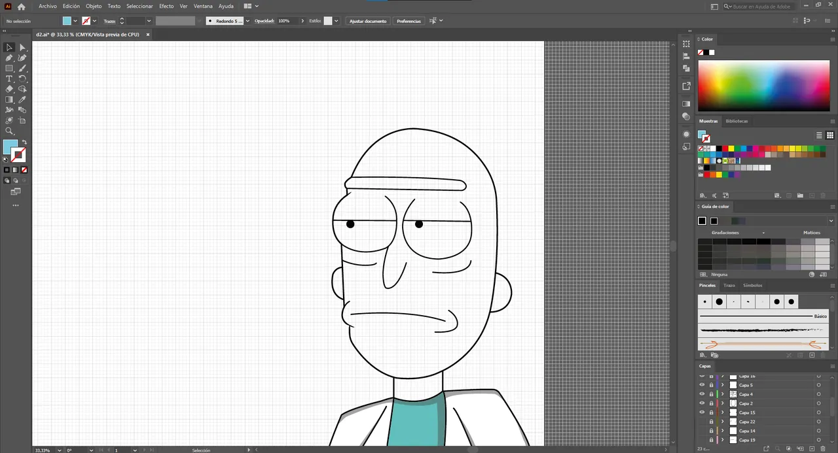Viewport: 838px width, 453px height.
Task: Hide Capa 4 with eye icon
Action: (702, 394)
